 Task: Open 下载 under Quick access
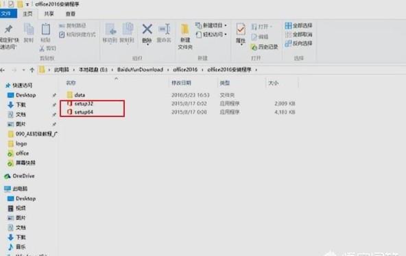21,105
